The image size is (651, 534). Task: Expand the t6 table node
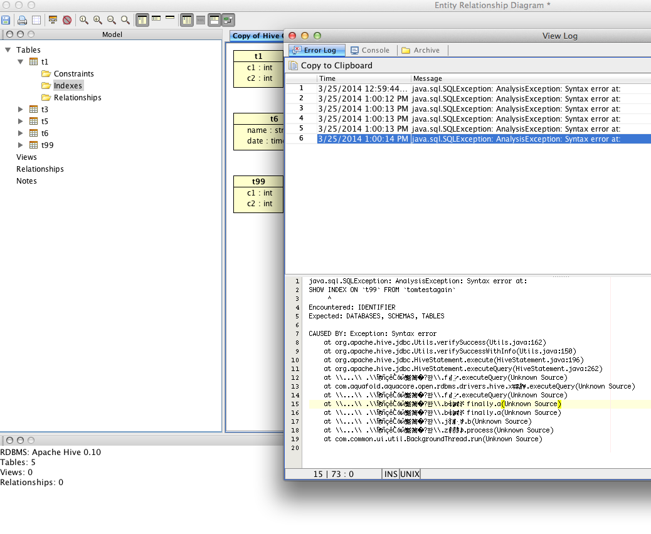pyautogui.click(x=20, y=133)
